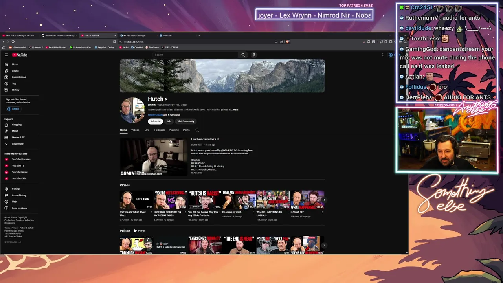Screen dimensions: 503x283
Task: Expand channel description with ...more
Action: click(235, 110)
